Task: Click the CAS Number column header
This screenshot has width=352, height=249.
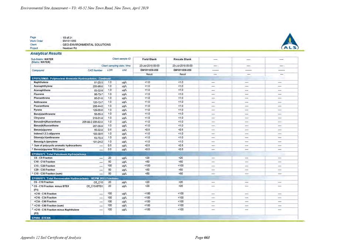Action: (95, 70)
